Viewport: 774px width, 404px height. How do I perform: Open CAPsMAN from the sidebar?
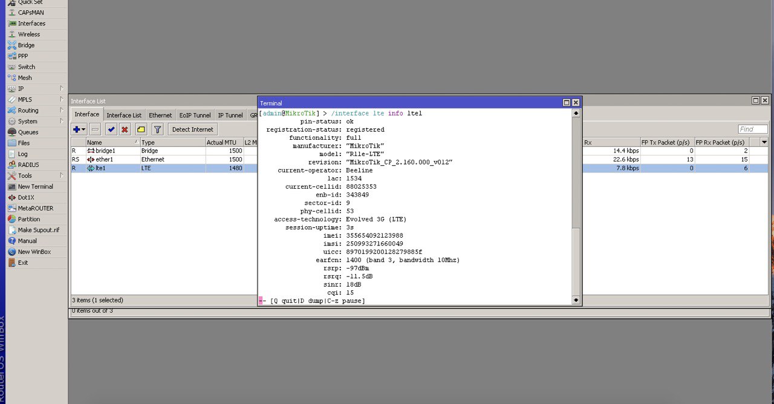click(x=31, y=13)
